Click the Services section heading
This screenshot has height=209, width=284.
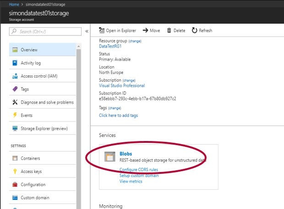pos(107,135)
